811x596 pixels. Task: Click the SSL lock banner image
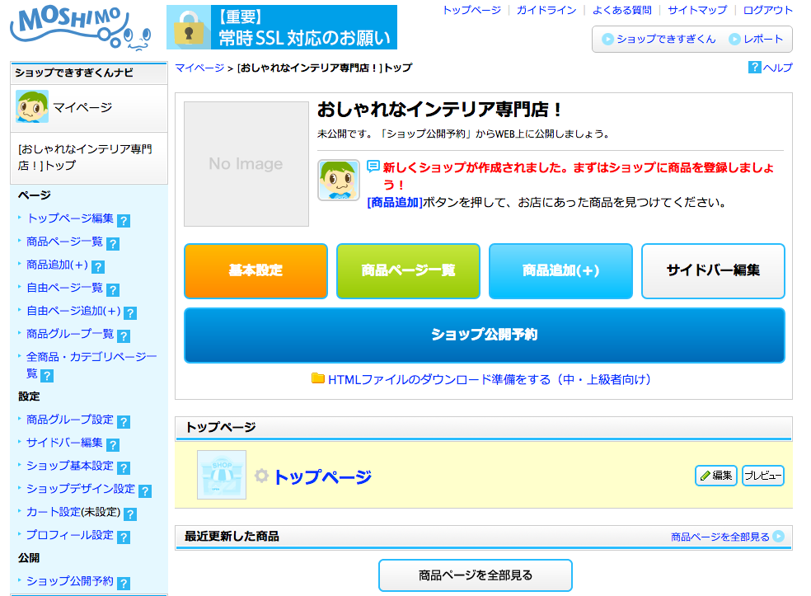click(281, 27)
